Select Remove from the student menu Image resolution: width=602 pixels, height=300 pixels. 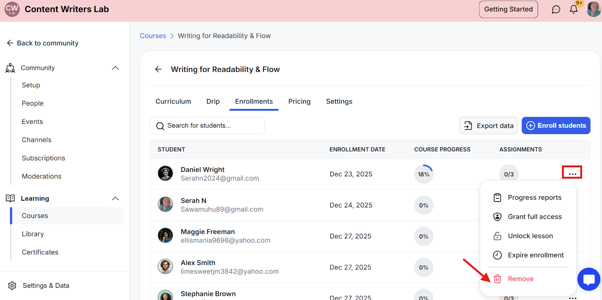point(520,279)
